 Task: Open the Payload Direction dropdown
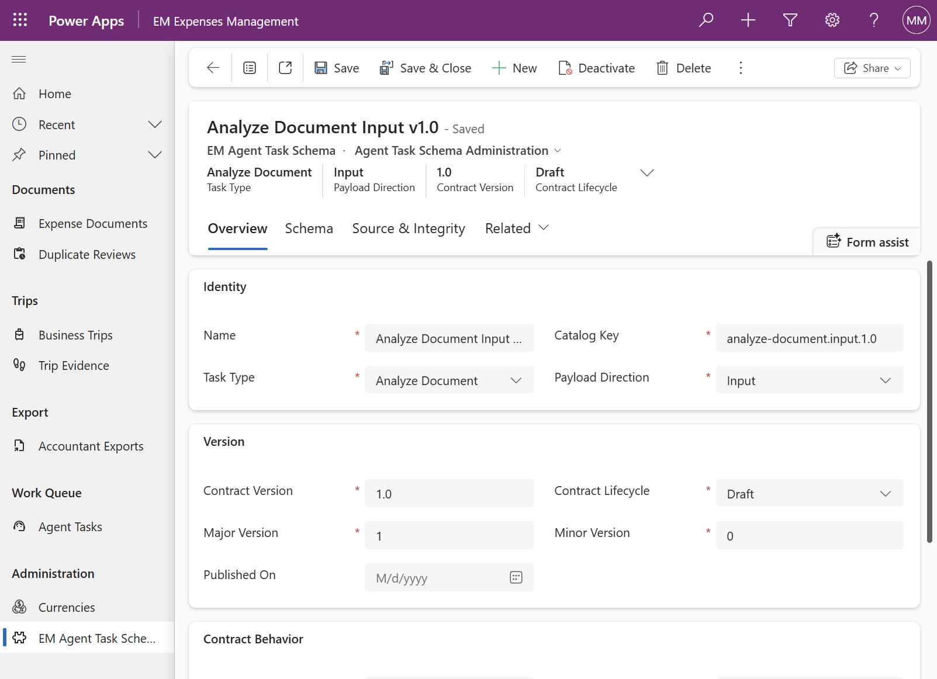pos(810,380)
